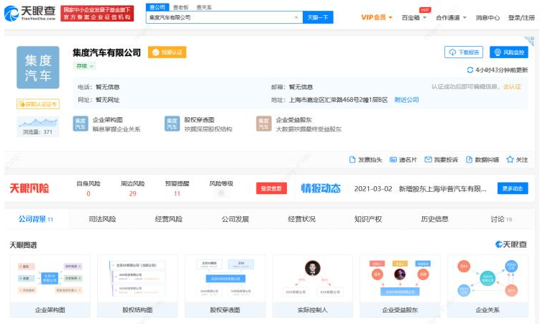540x324 pixels.
Task: Click the red 登录查看 button
Action: tap(271, 188)
